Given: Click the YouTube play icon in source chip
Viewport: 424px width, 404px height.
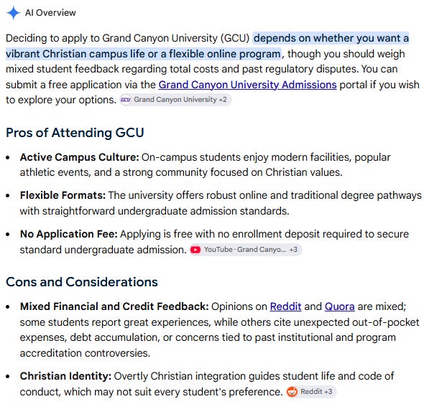Looking at the screenshot, I should click(195, 250).
